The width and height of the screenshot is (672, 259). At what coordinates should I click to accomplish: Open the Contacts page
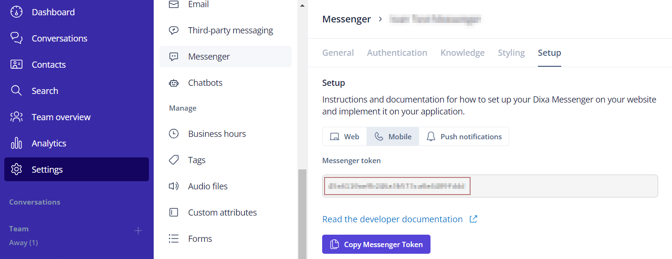coord(48,64)
